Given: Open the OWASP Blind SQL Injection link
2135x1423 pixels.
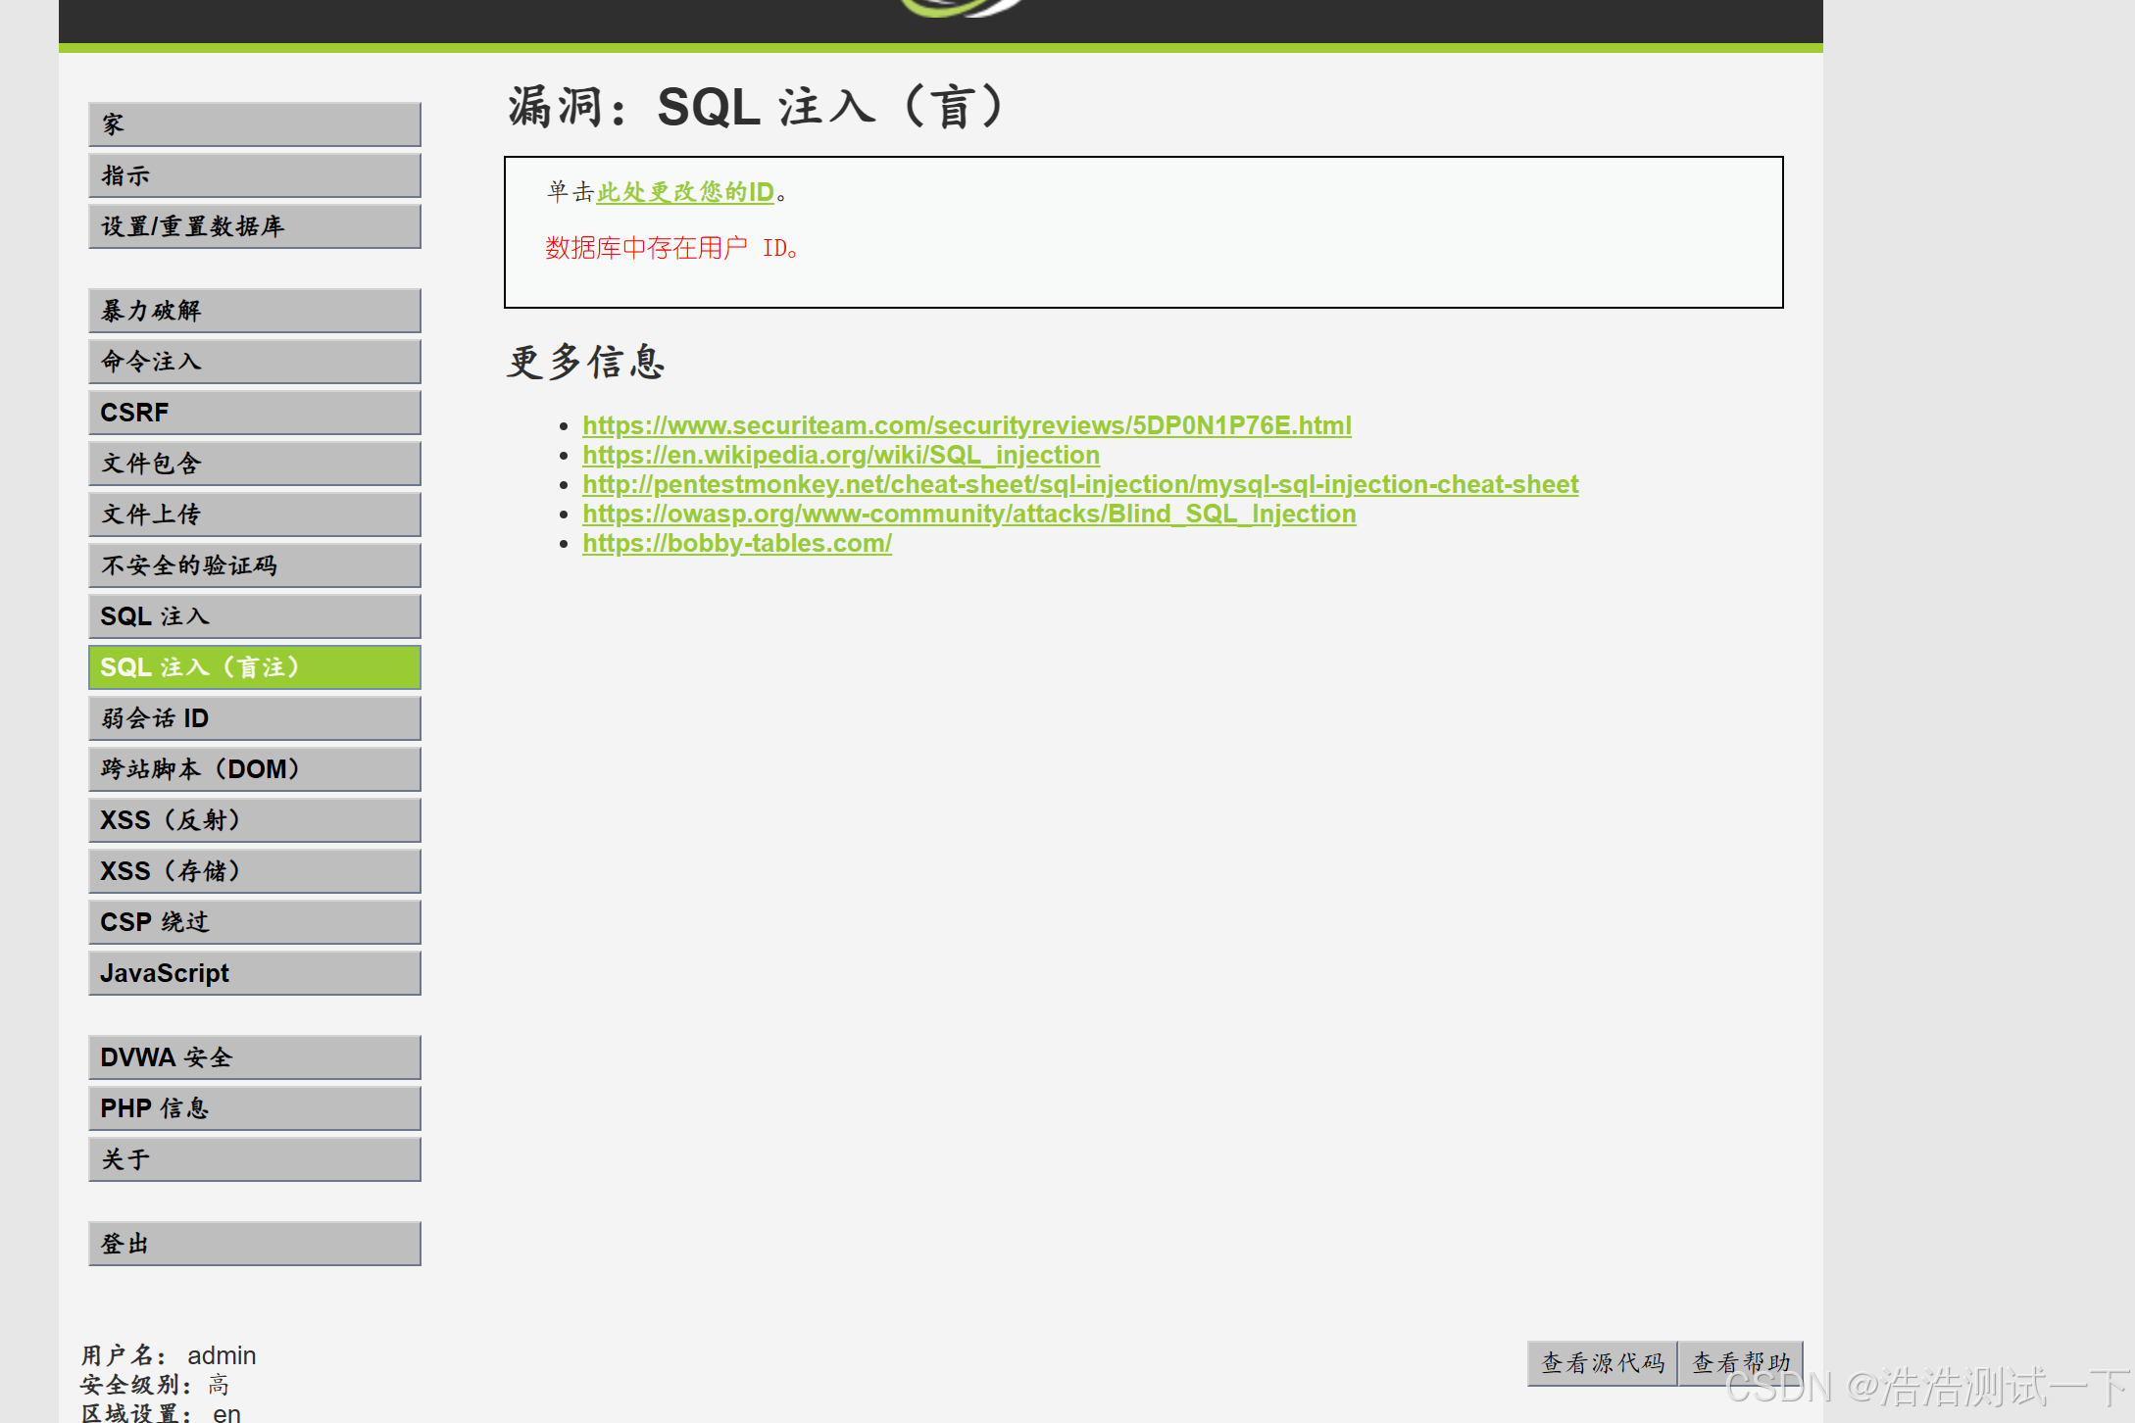Looking at the screenshot, I should point(968,514).
